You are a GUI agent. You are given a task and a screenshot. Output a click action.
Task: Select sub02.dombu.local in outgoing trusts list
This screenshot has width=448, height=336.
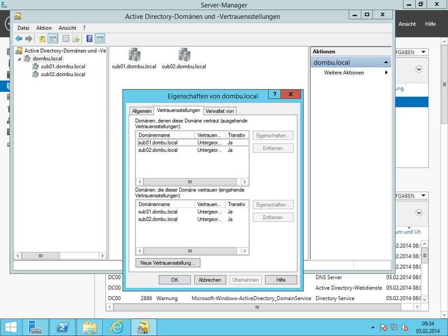pyautogui.click(x=158, y=150)
